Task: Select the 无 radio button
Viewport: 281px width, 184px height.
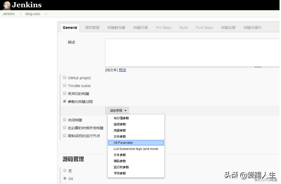Action: [x=65, y=170]
